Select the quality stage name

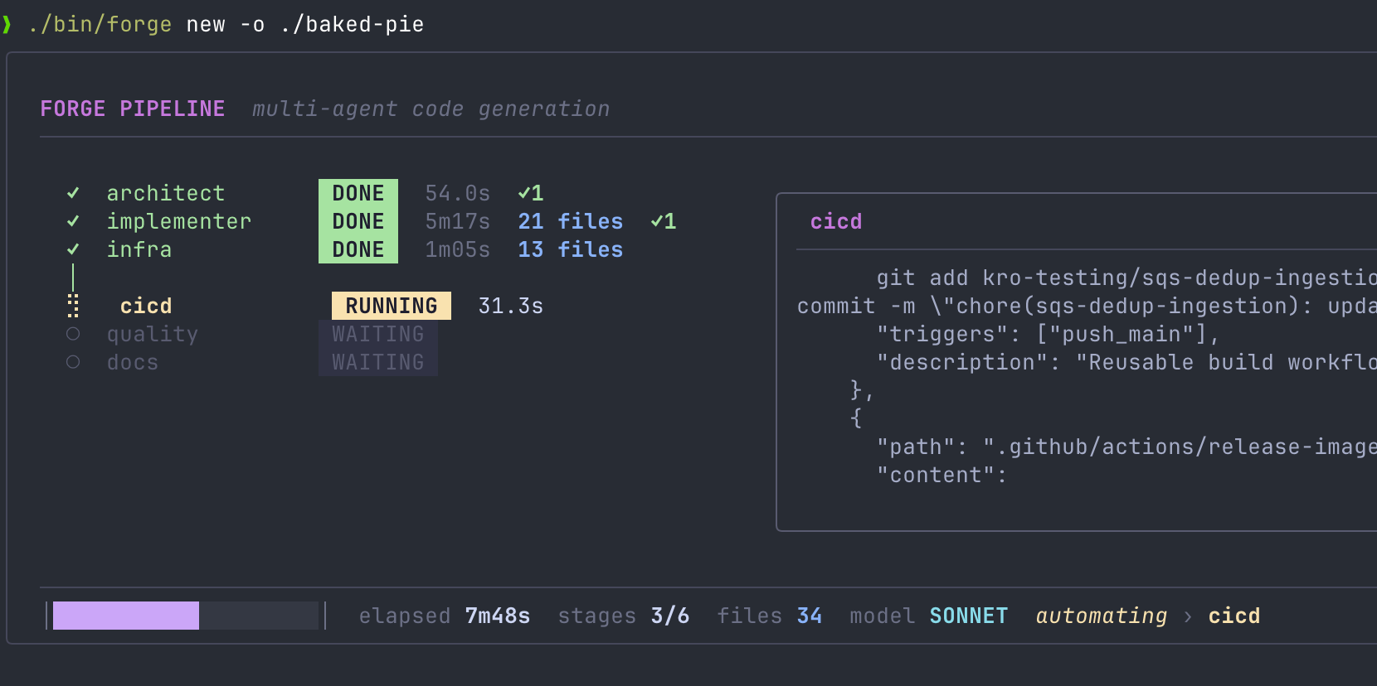point(153,334)
